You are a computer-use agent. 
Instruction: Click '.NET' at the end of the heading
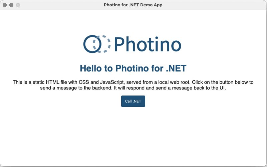click(176, 68)
